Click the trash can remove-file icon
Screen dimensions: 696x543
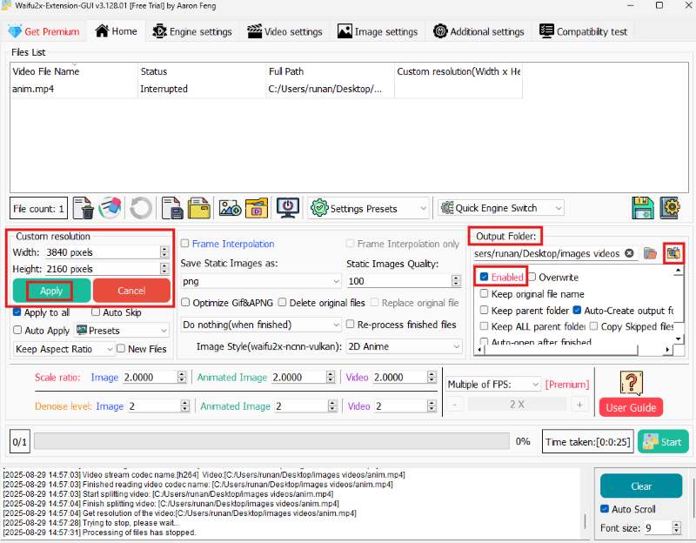pyautogui.click(x=84, y=208)
